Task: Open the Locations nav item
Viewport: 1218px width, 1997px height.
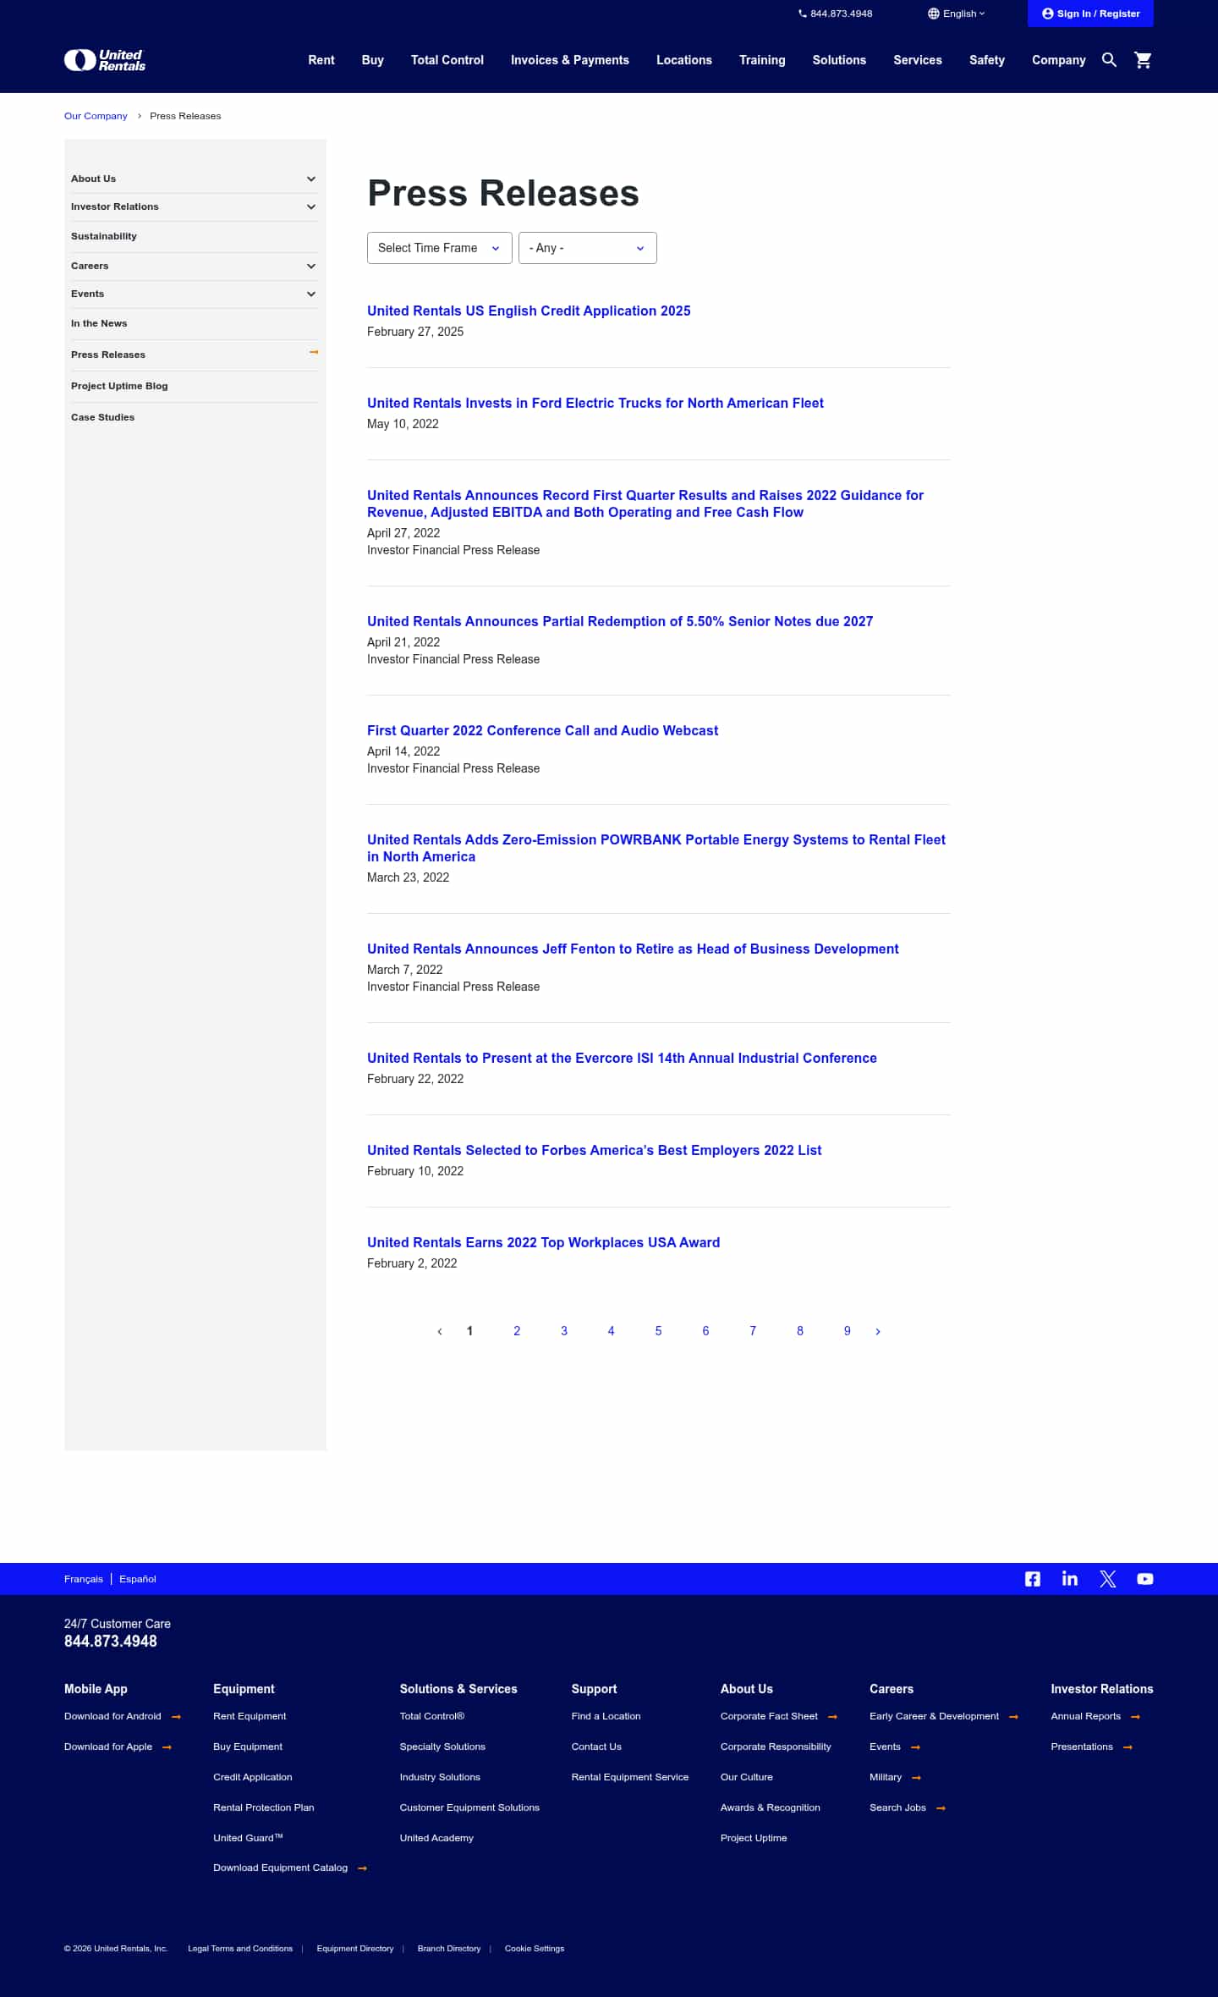Action: 684,60
